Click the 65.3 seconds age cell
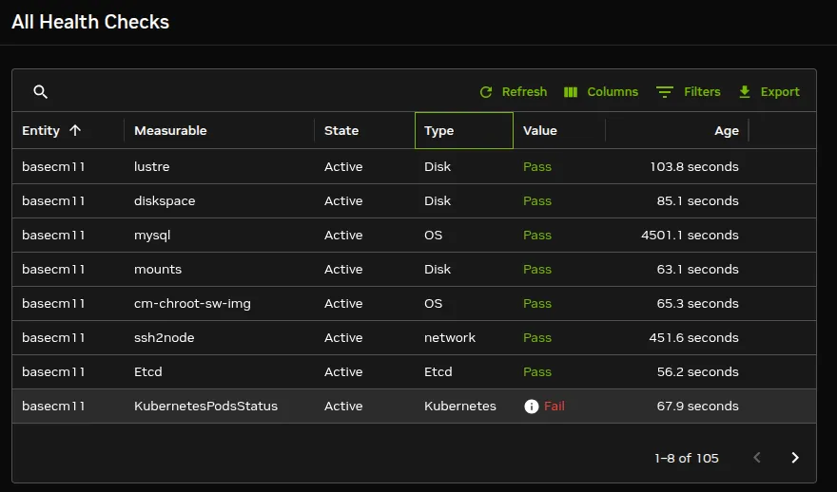Screen dimensions: 837x492 (x=698, y=303)
